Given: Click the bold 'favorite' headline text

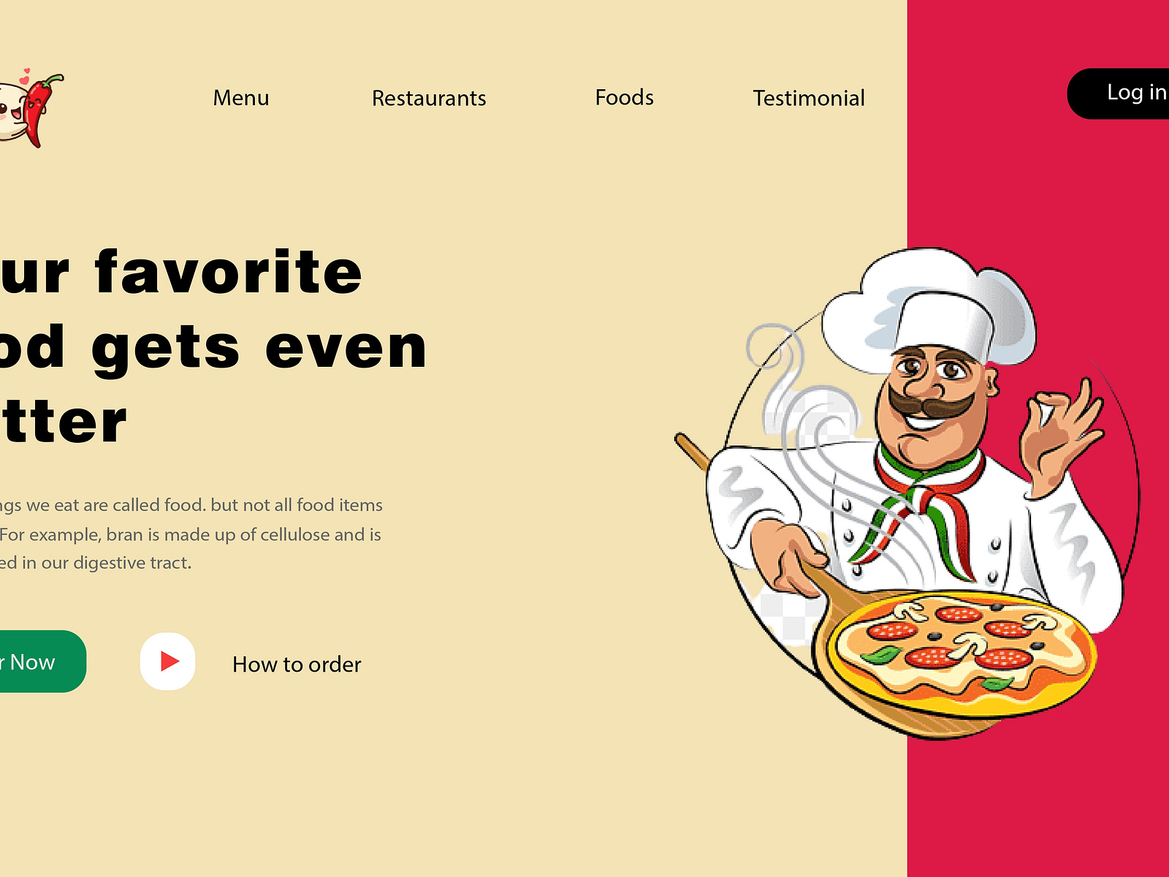Looking at the screenshot, I should coord(229,271).
